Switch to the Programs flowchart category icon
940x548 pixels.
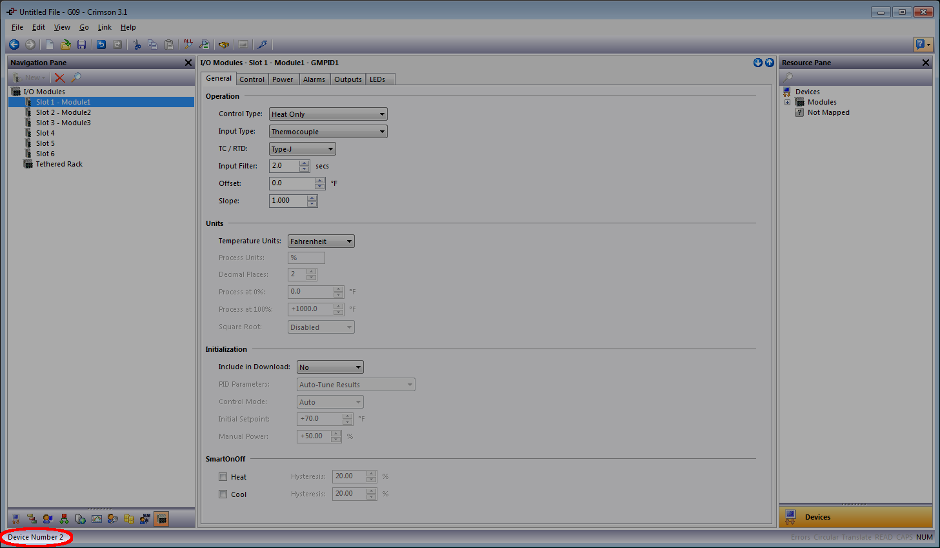coord(64,519)
